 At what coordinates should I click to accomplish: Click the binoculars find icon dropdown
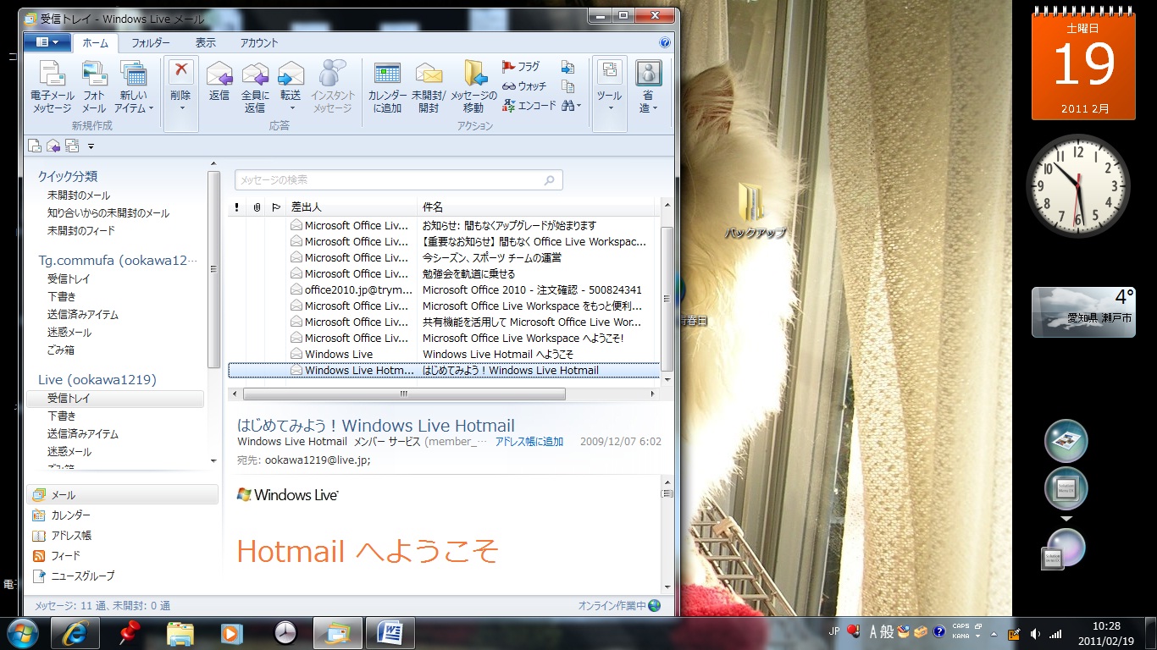tap(571, 106)
